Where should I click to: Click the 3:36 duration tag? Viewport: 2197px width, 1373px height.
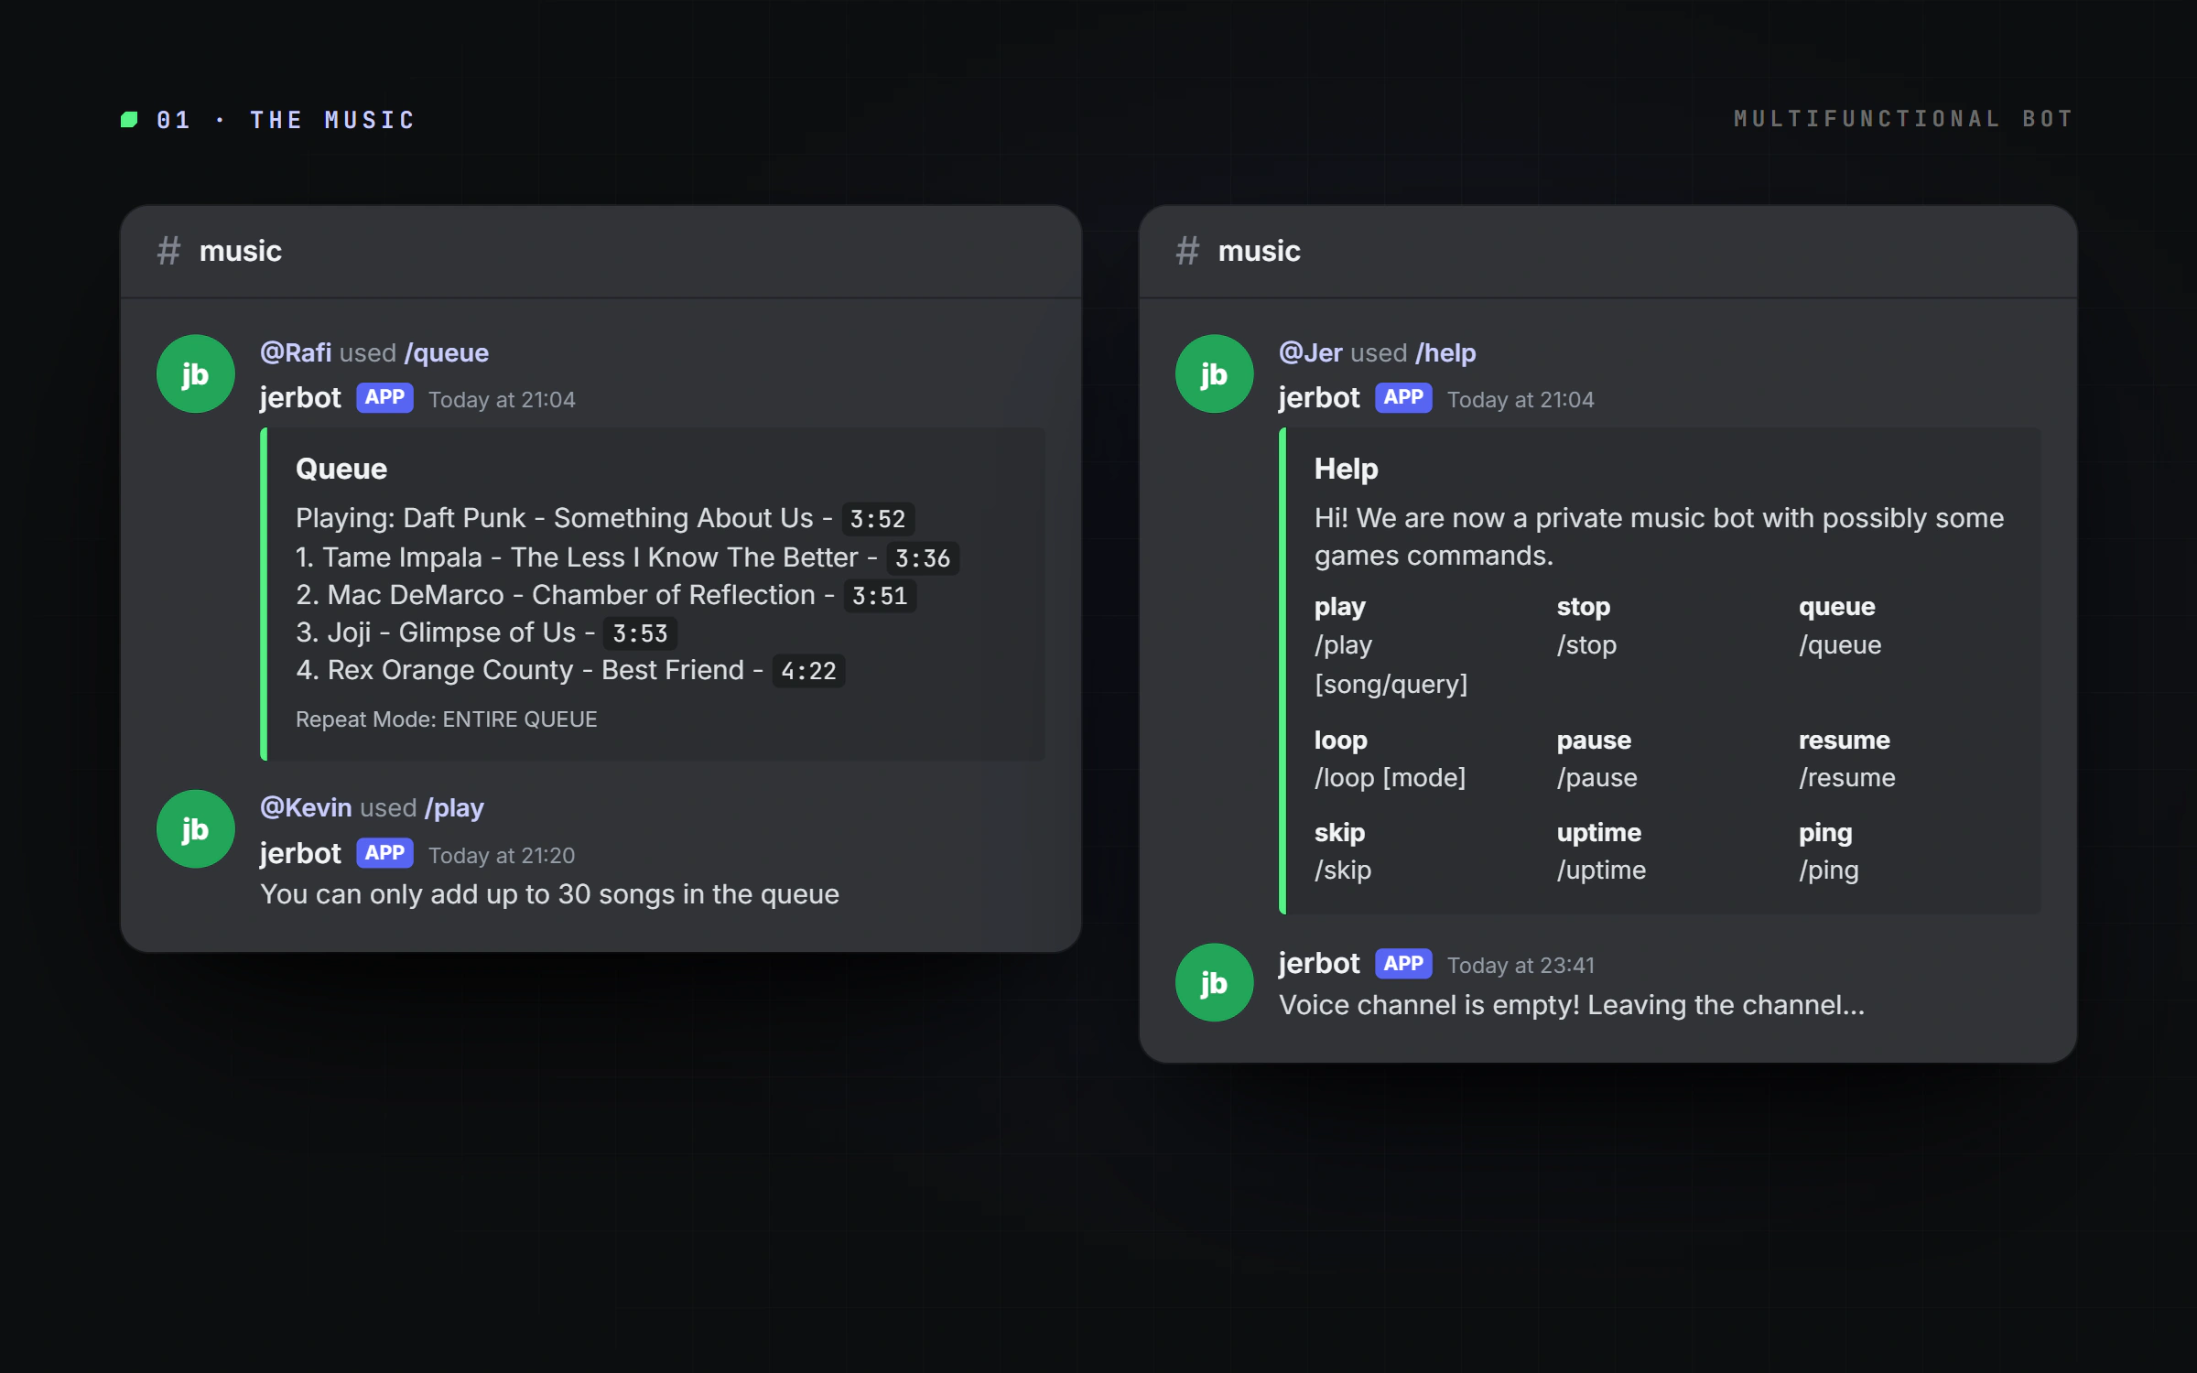(923, 558)
